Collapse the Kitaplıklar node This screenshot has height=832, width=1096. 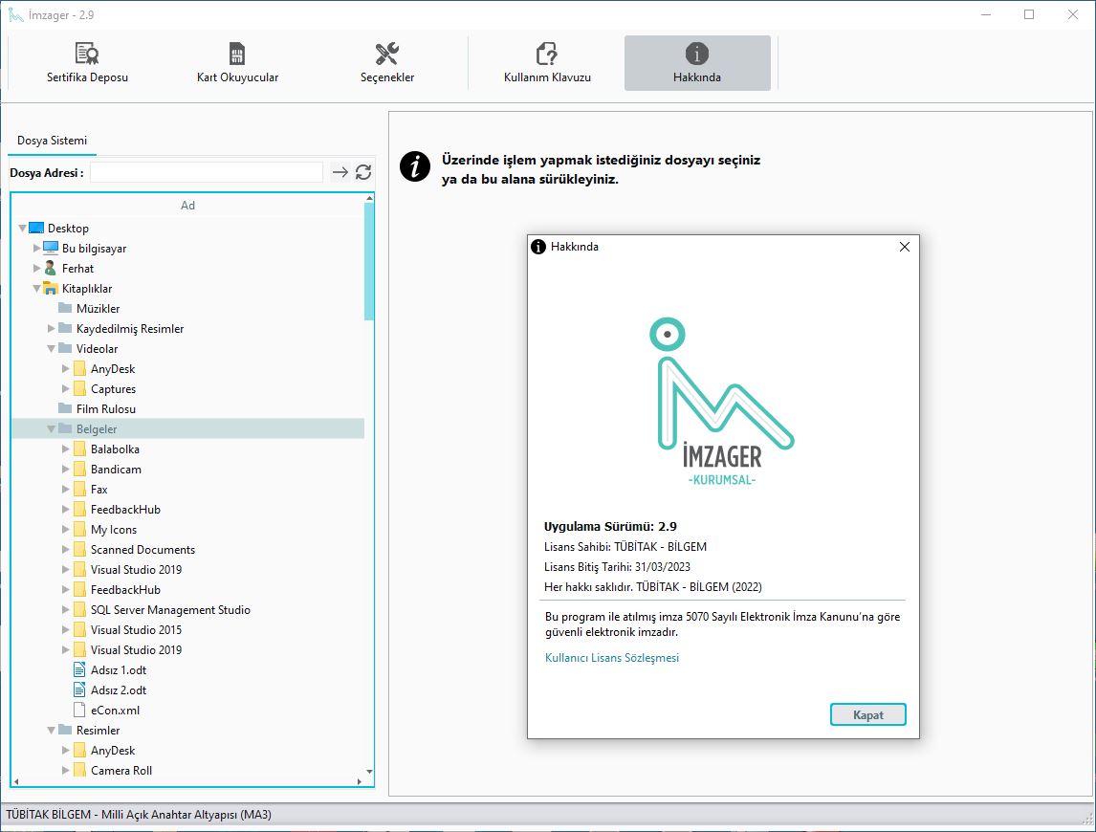(37, 289)
